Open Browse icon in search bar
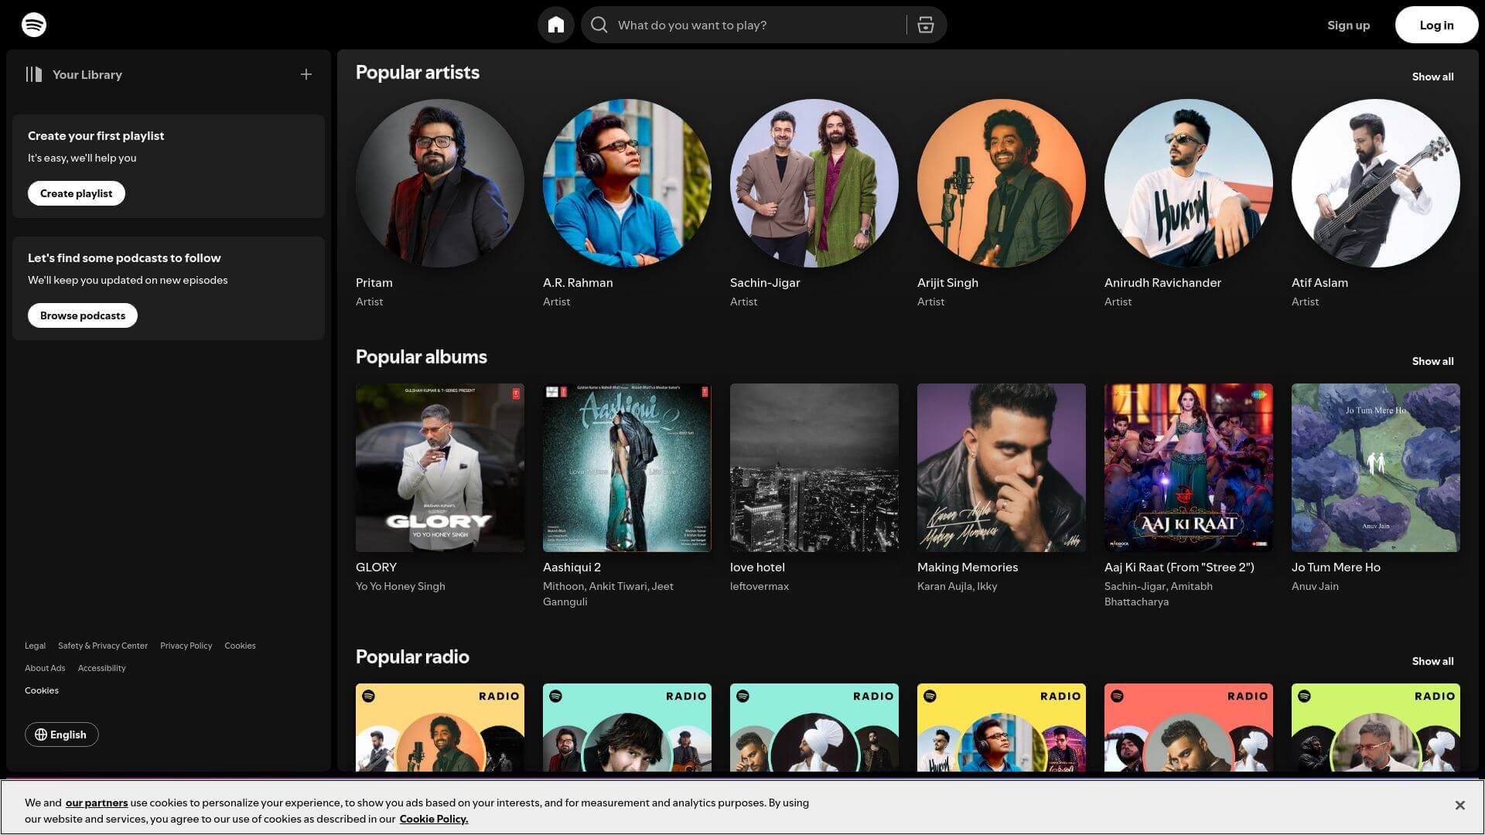The height and width of the screenshot is (835, 1485). 926,25
